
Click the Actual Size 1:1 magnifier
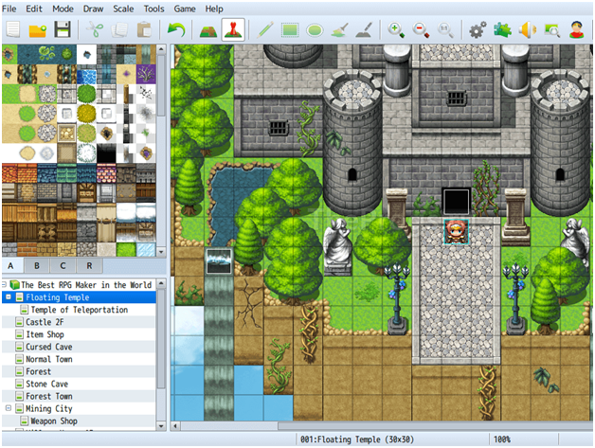tap(445, 29)
